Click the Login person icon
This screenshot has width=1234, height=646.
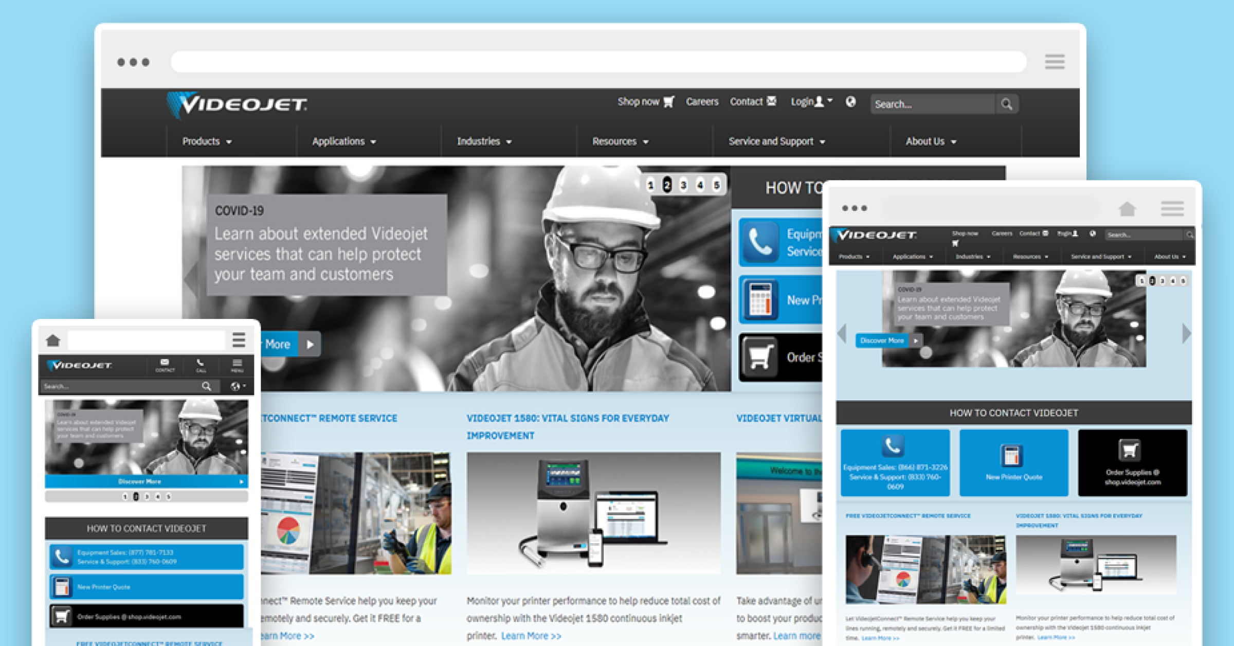pos(818,101)
